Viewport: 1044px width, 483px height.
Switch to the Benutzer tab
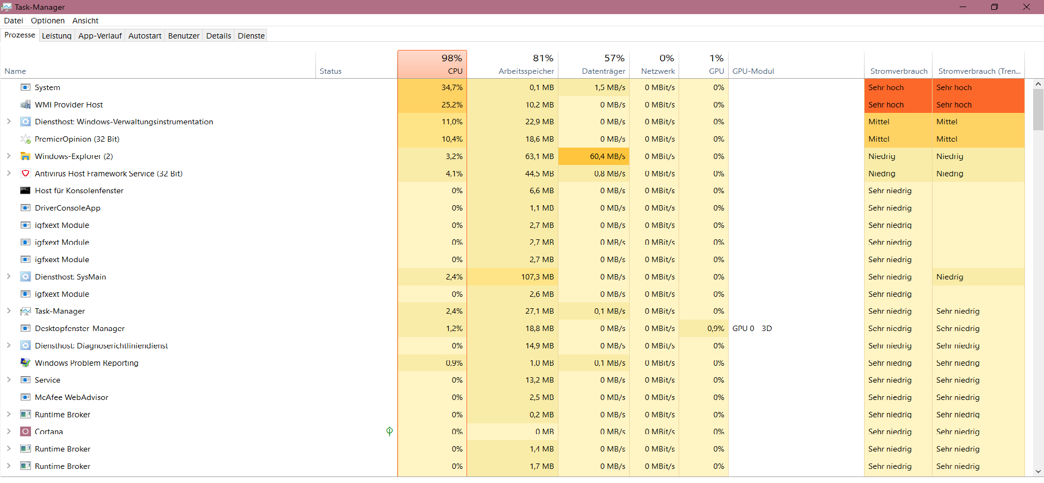coord(184,36)
